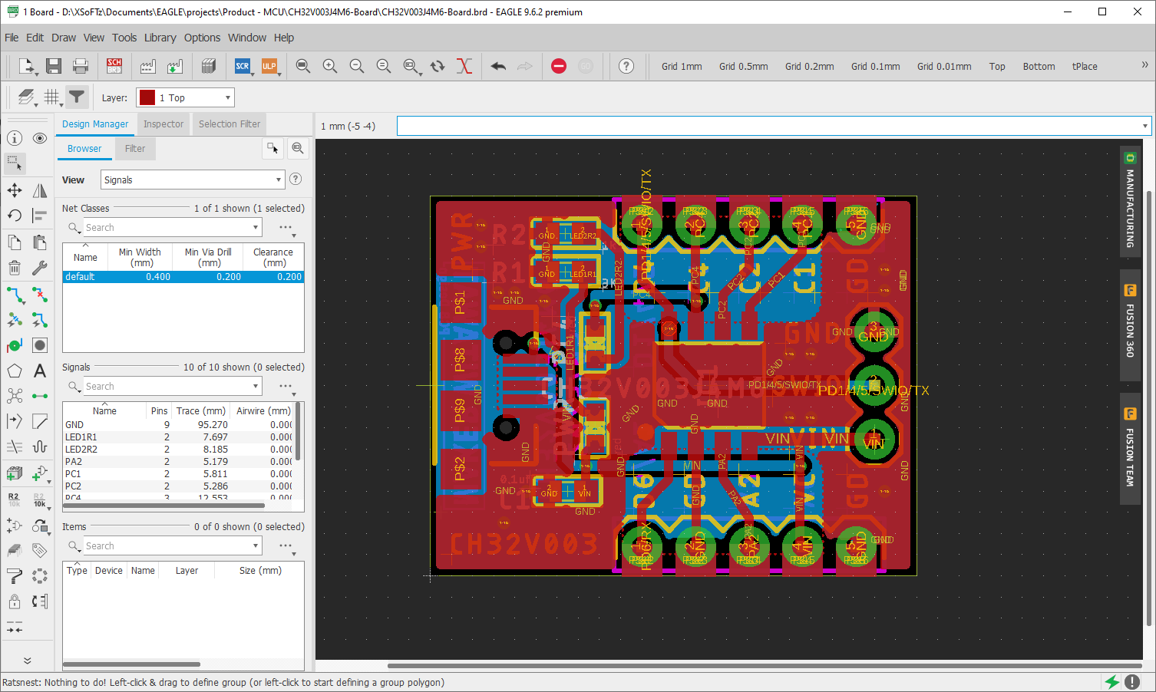Print the board using the printer icon
Image resolution: width=1156 pixels, height=692 pixels.
click(81, 66)
